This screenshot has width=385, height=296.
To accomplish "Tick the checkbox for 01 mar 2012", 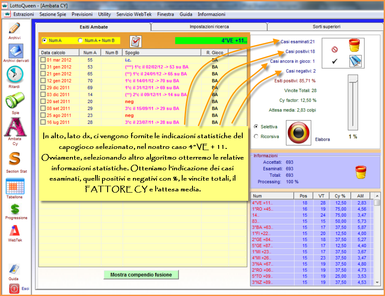I will tap(43, 60).
